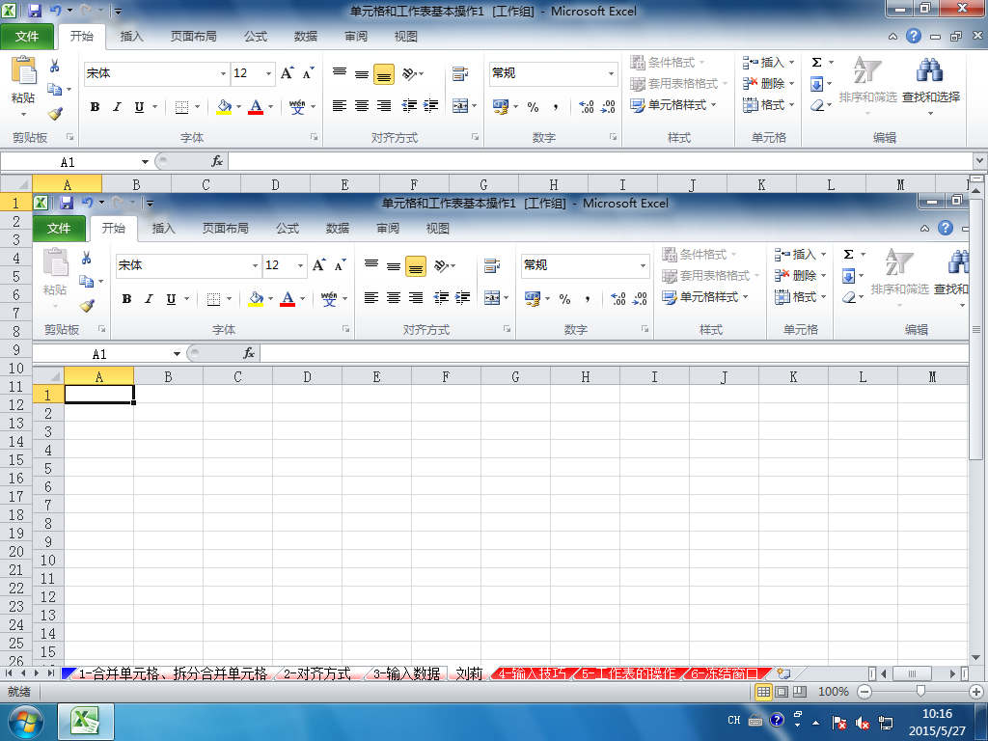Click Increase Decimal in main window ribbon
The image size is (988, 741).
pos(586,106)
